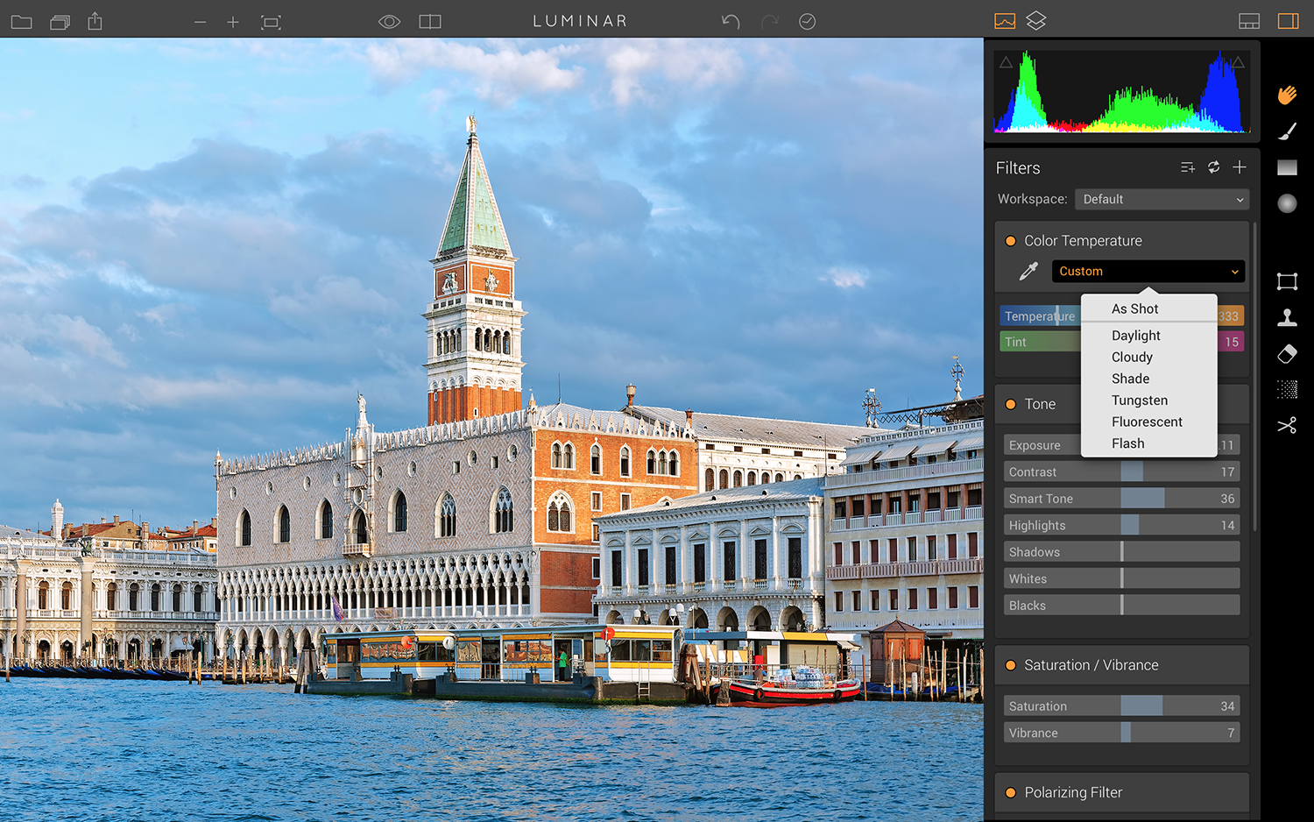Open the Workspace Default dropdown
The image size is (1314, 822).
point(1162,200)
